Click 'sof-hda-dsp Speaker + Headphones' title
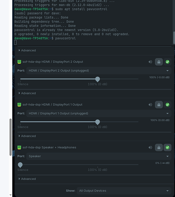The image size is (175, 197). pyautogui.click(x=49, y=147)
